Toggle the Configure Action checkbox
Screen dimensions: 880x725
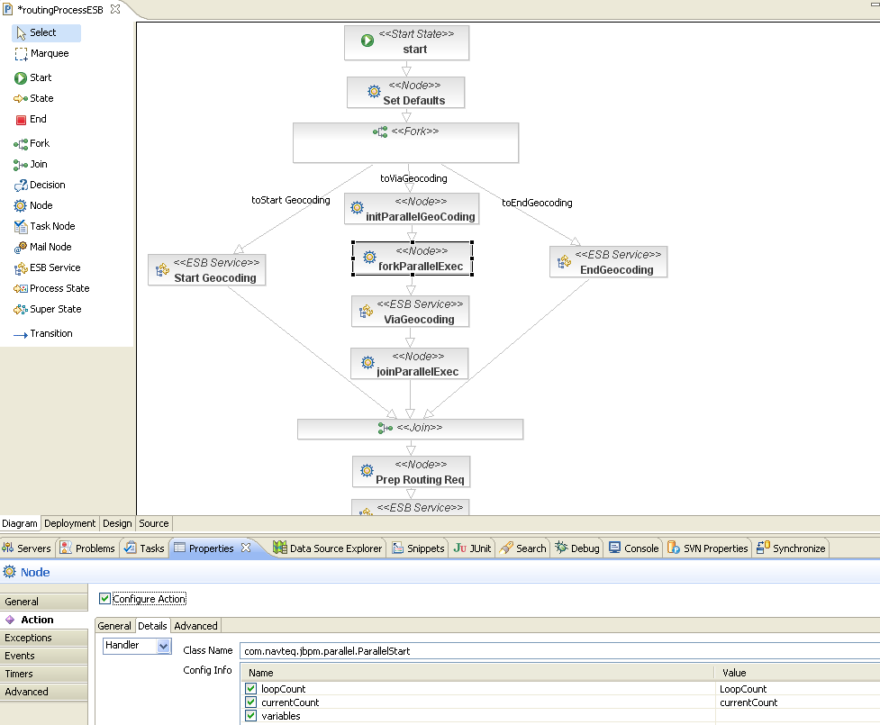click(104, 598)
